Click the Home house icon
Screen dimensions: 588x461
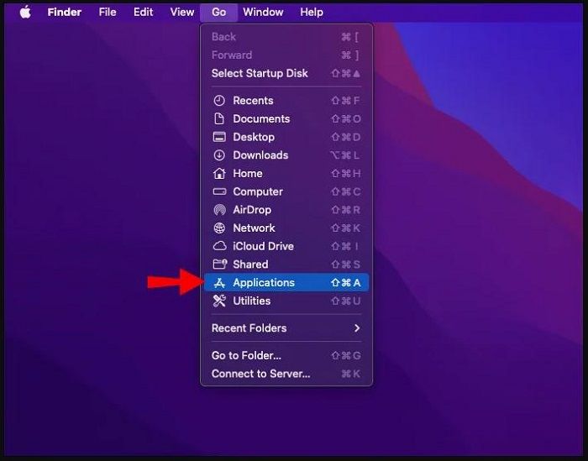tap(219, 174)
